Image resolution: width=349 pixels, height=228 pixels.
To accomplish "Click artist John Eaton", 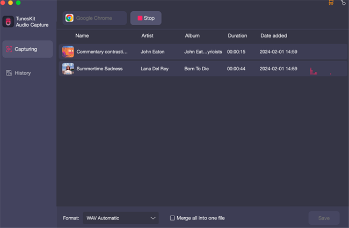I will 152,52.
